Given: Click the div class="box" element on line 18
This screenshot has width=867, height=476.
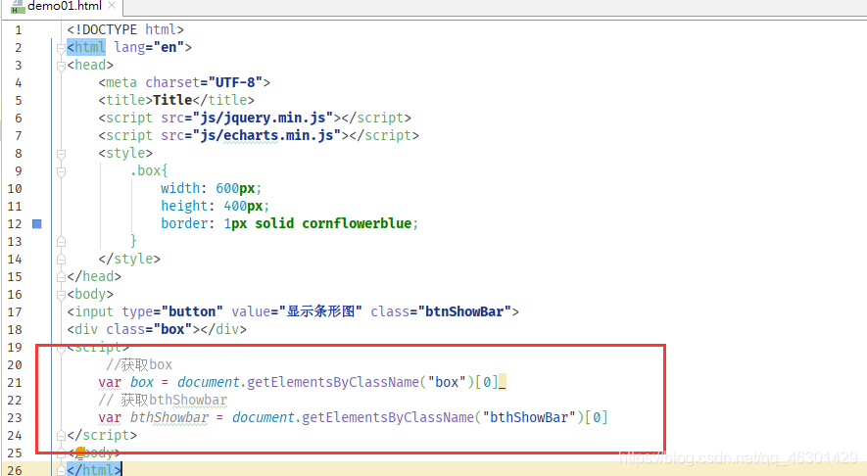Looking at the screenshot, I should [157, 329].
